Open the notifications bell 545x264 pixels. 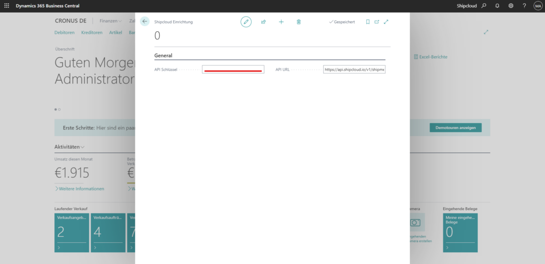[x=497, y=5]
